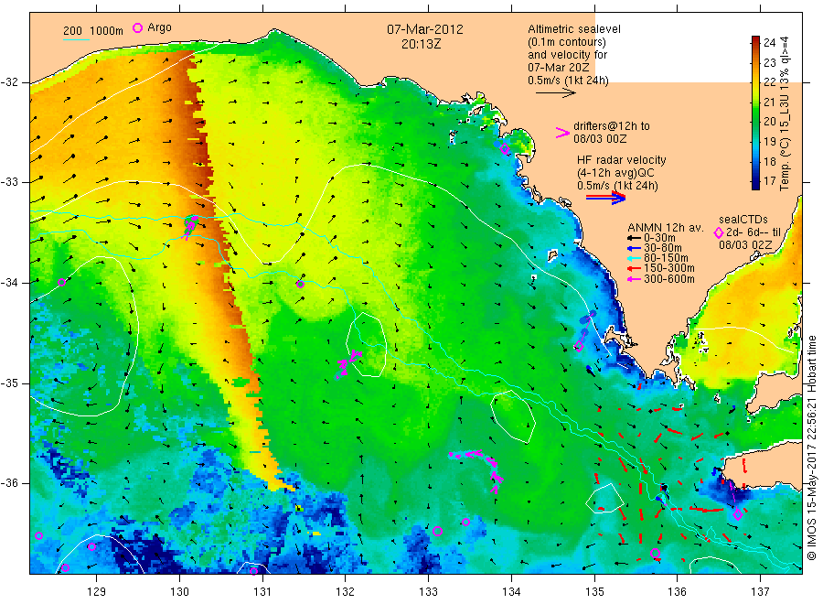Click the magenta 300-600m legend arrow
This screenshot has height=604, width=823.
(635, 279)
